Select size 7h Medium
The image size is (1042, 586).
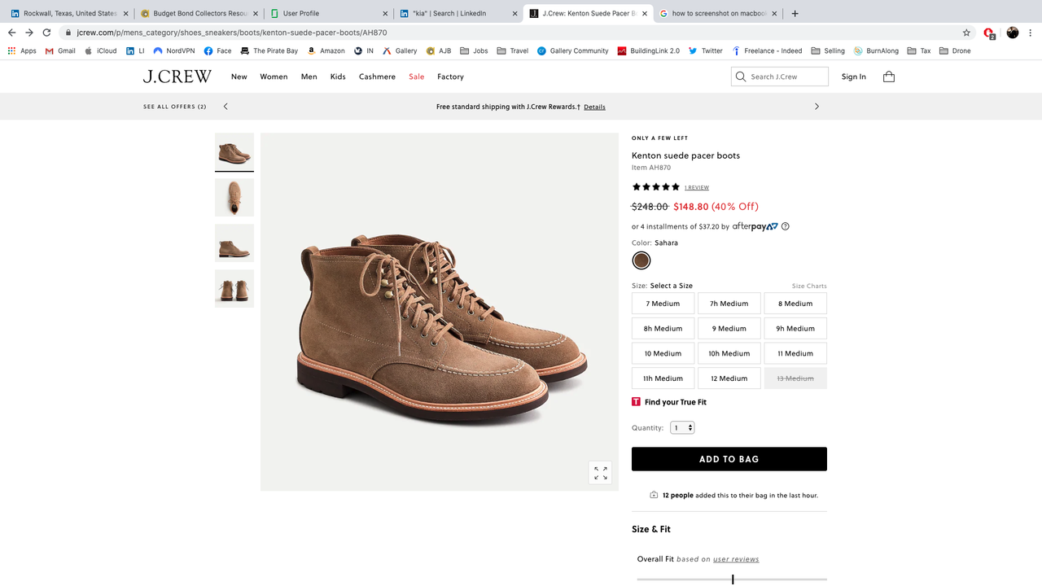[x=729, y=304]
